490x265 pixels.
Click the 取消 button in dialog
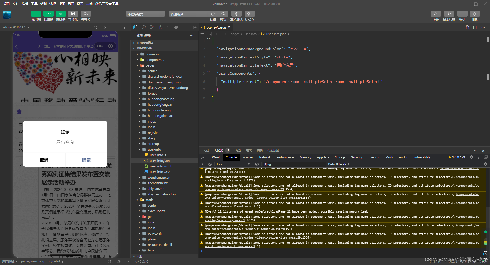click(x=44, y=160)
